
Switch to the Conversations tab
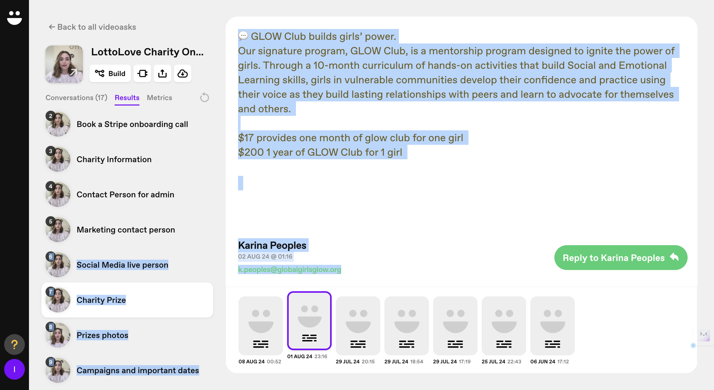76,97
